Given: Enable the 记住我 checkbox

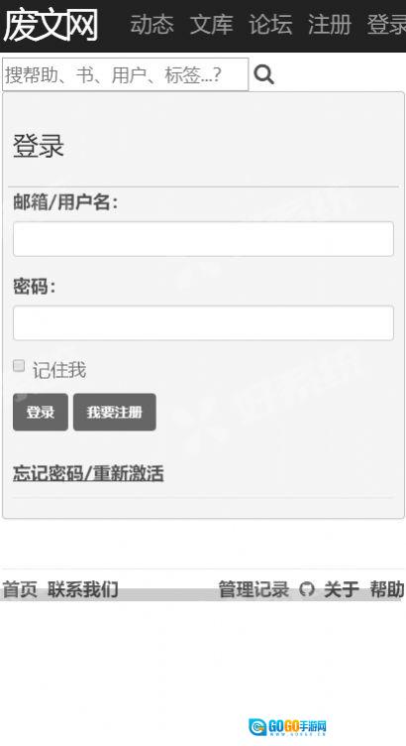Looking at the screenshot, I should 19,366.
